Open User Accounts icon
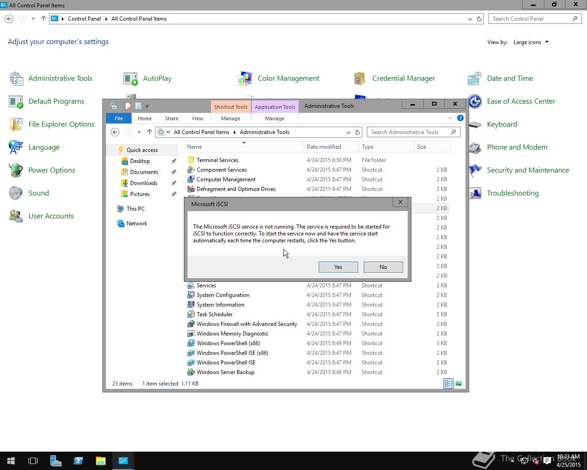This screenshot has width=587, height=470. 16,216
